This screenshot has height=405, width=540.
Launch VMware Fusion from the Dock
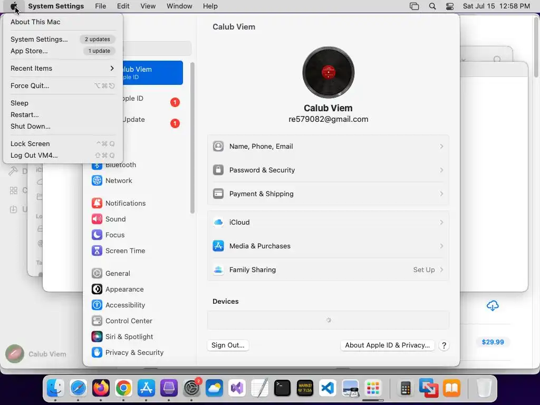click(x=428, y=388)
